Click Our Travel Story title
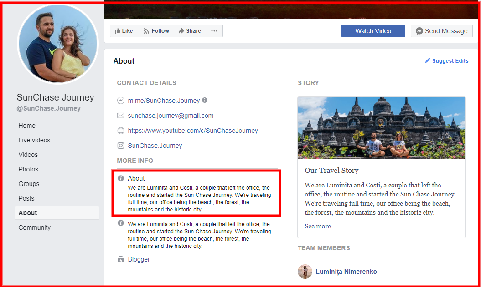 tap(331, 171)
